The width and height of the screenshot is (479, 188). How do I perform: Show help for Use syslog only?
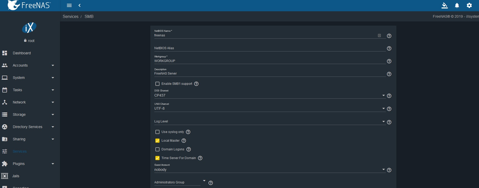point(188,132)
